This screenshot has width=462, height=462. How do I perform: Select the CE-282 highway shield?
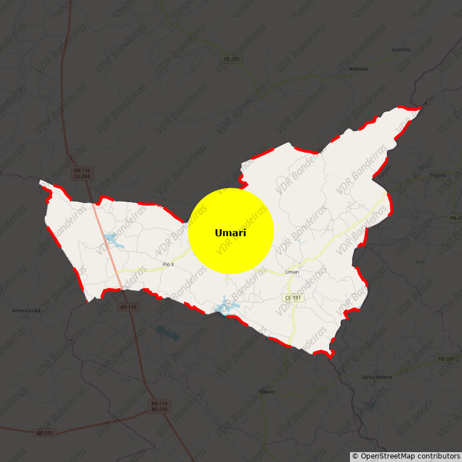click(x=232, y=59)
